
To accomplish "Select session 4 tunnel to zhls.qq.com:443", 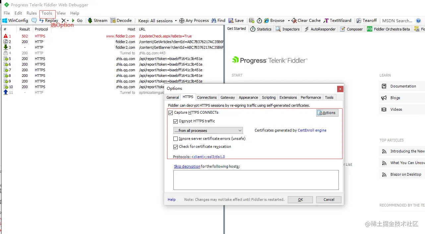I will [x=113, y=53].
